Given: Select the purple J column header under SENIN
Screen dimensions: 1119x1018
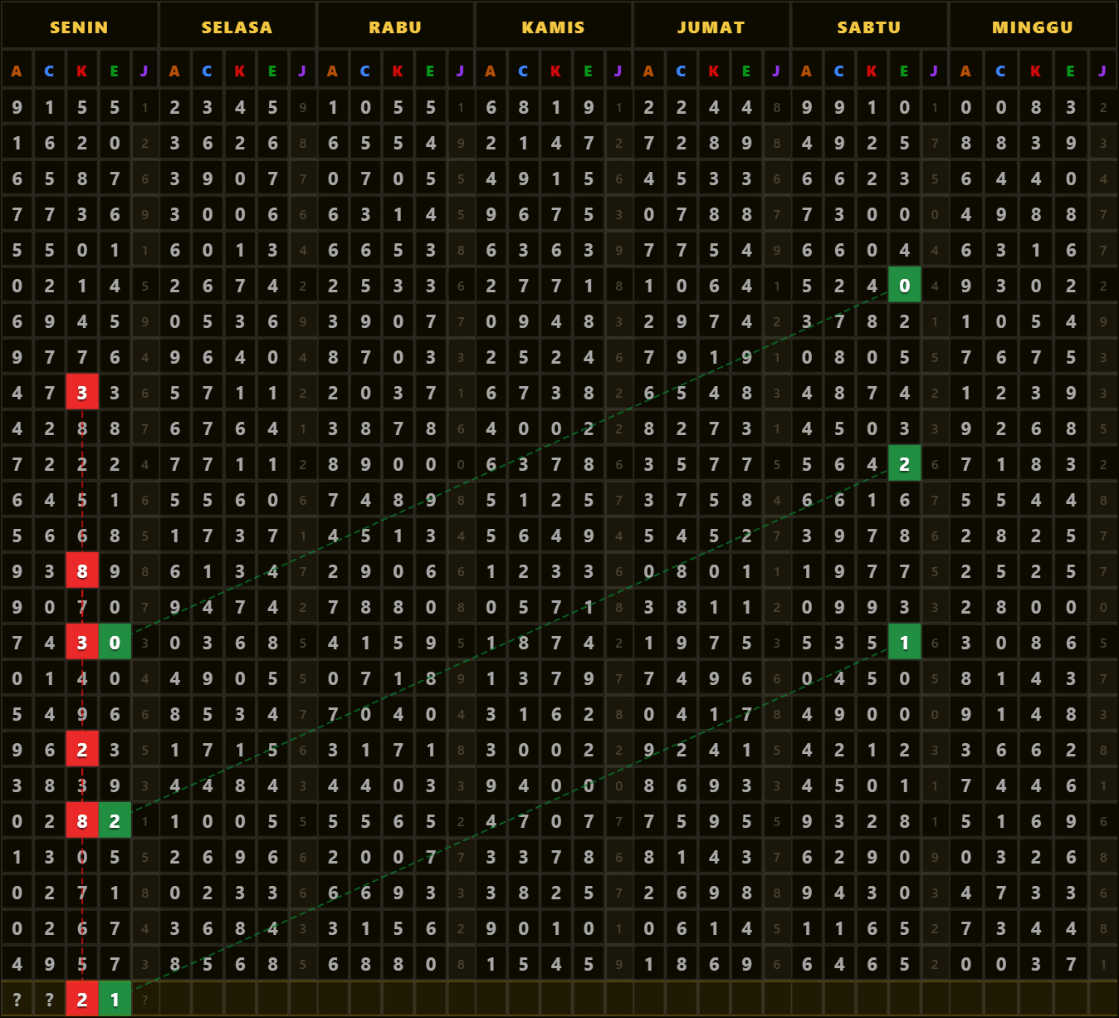Looking at the screenshot, I should pyautogui.click(x=144, y=71).
